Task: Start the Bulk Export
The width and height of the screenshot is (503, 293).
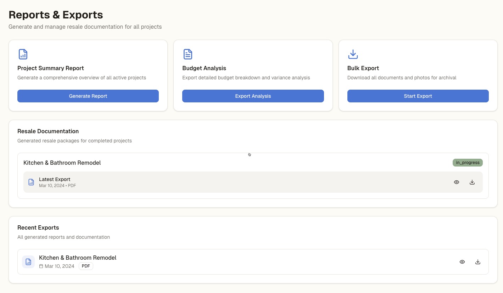Action: 418,96
